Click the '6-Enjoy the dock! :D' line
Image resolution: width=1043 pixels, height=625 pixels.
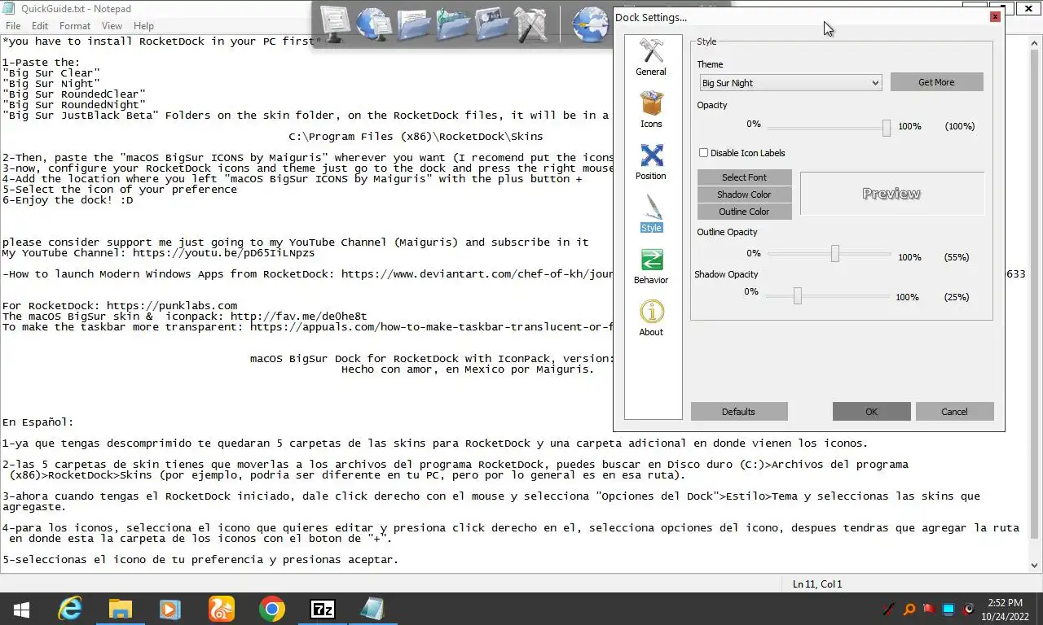click(67, 199)
